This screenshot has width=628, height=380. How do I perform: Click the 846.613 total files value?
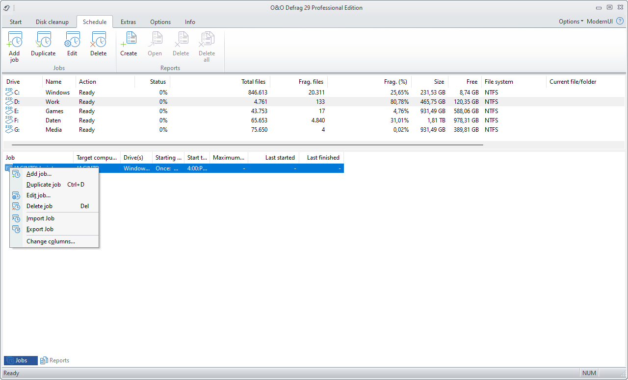258,93
